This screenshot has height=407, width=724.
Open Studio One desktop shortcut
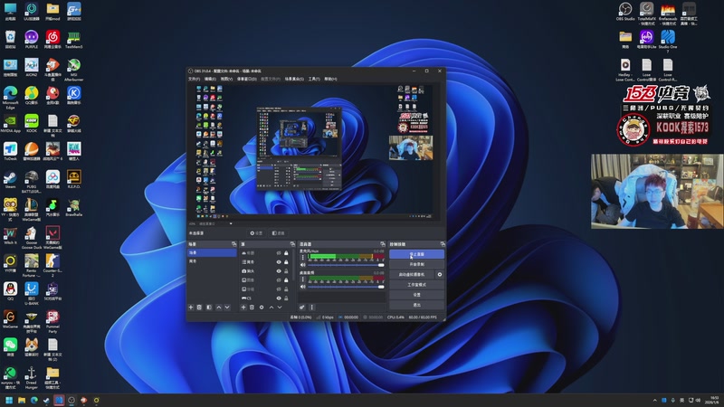(x=668, y=41)
